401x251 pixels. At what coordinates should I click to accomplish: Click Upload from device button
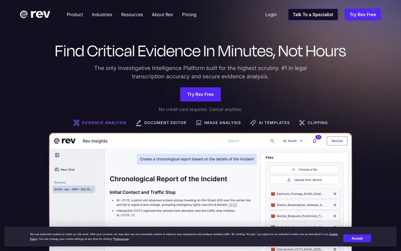click(304, 180)
